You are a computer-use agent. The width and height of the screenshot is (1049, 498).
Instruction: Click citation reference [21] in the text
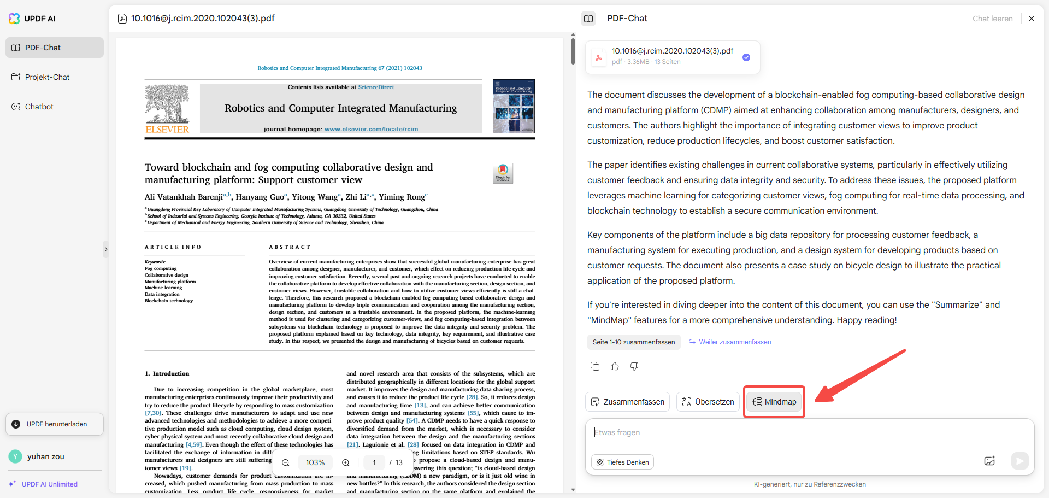[353, 445]
